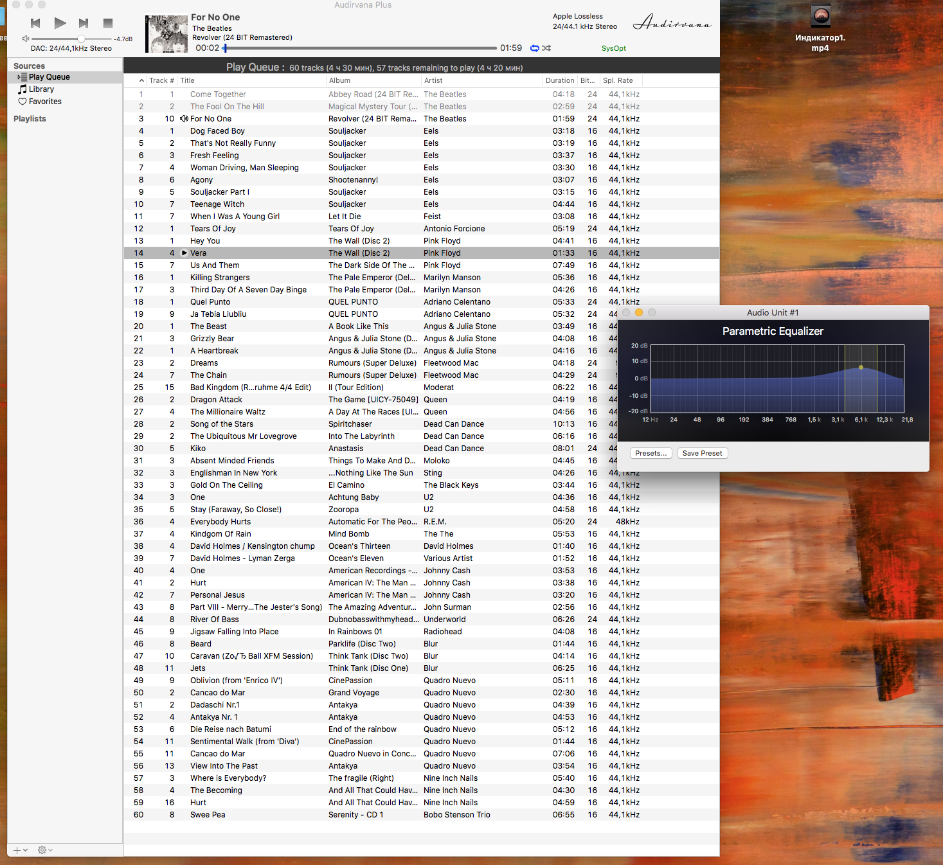
Task: Stop playback with the stop button
Action: coord(108,23)
